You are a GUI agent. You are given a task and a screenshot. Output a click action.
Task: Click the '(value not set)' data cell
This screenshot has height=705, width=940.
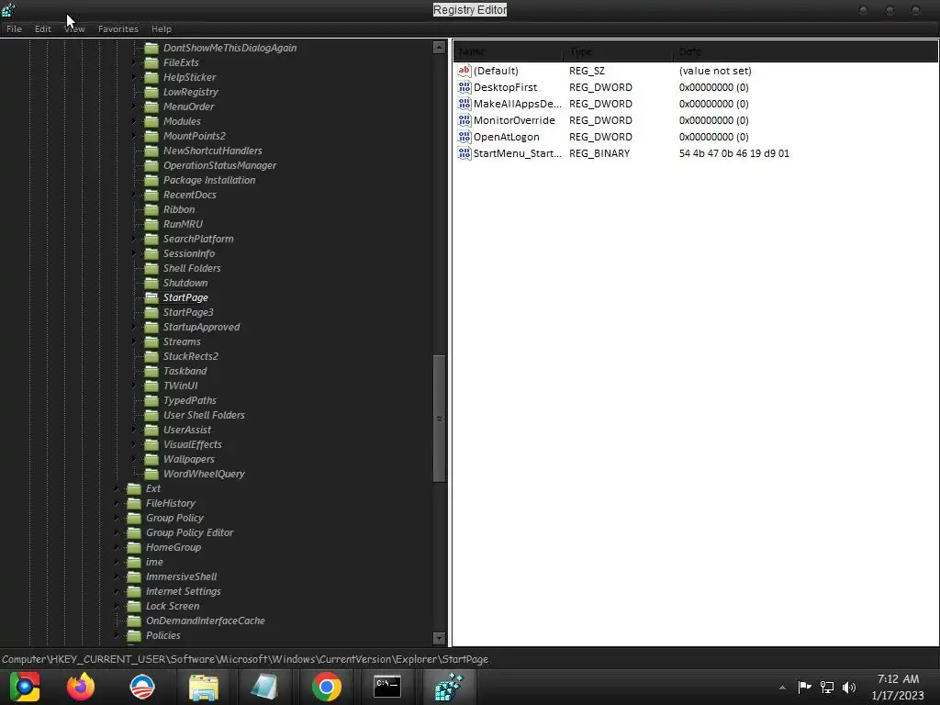click(x=714, y=71)
